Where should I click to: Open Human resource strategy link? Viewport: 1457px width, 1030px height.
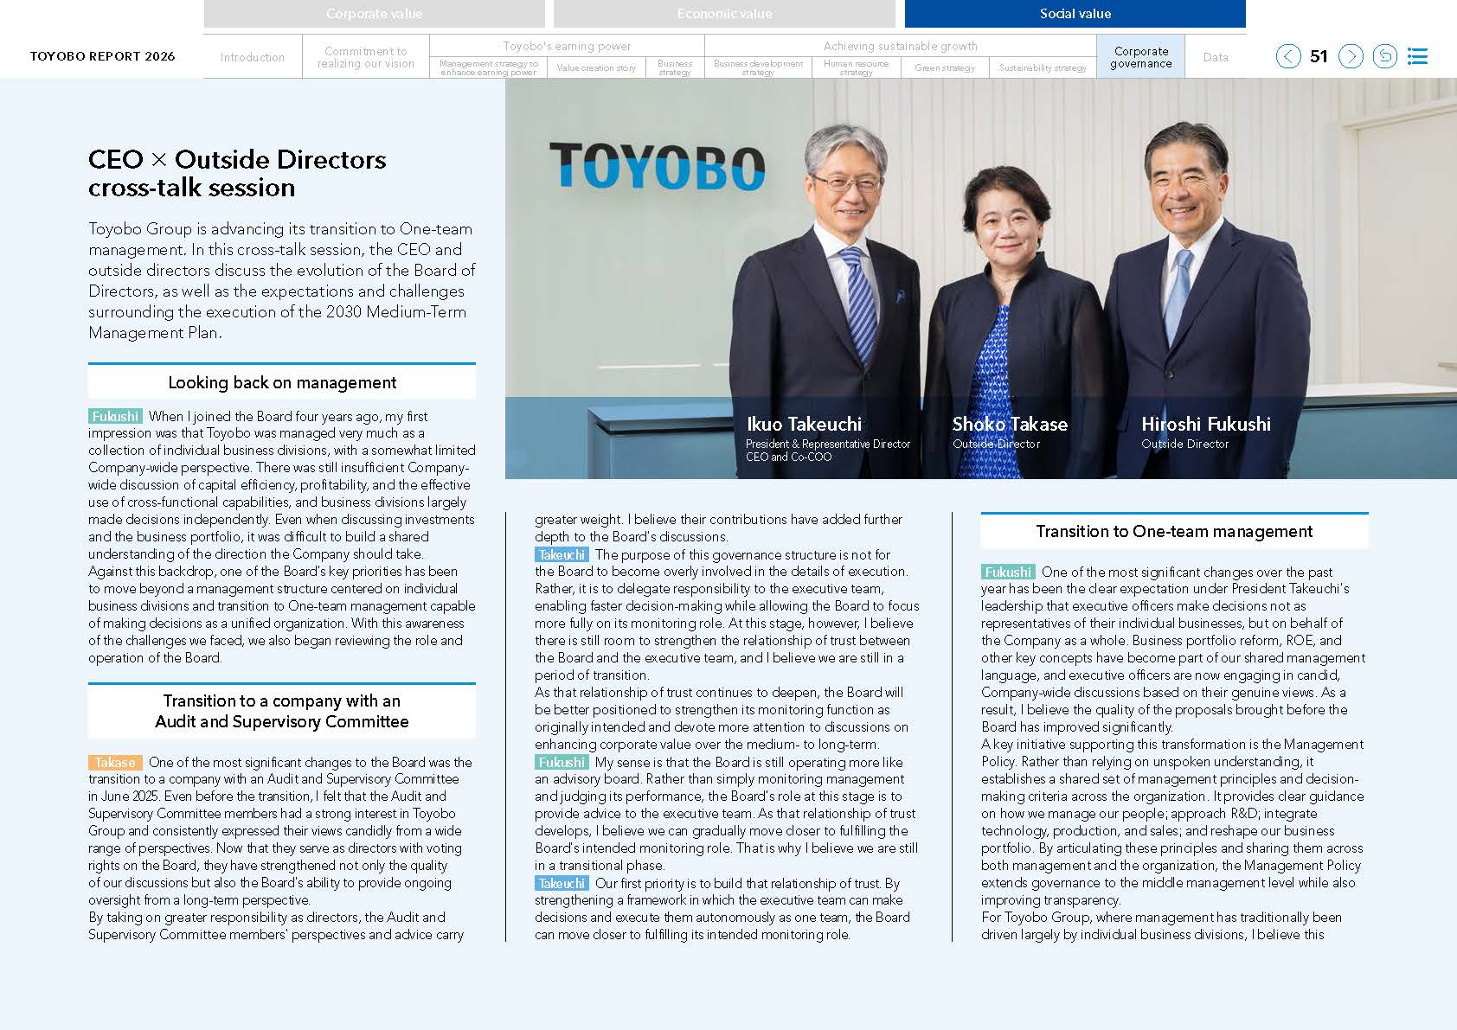[856, 67]
